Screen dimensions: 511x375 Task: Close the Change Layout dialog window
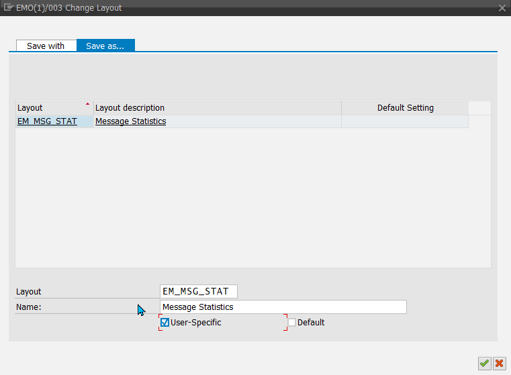click(x=502, y=8)
